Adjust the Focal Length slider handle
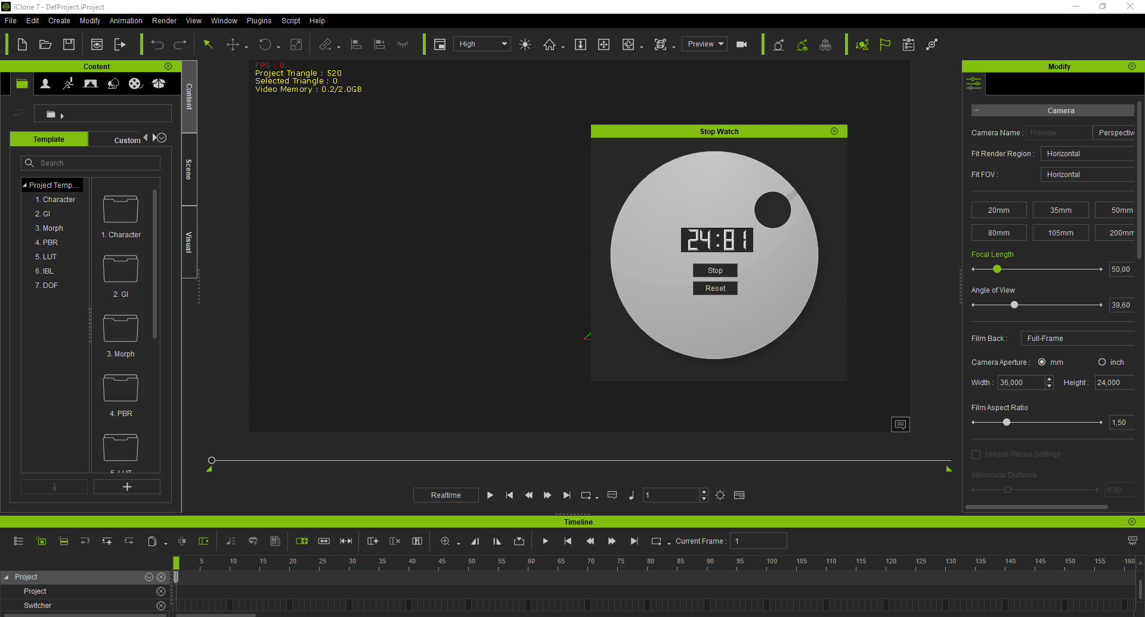Image resolution: width=1145 pixels, height=617 pixels. pos(997,269)
